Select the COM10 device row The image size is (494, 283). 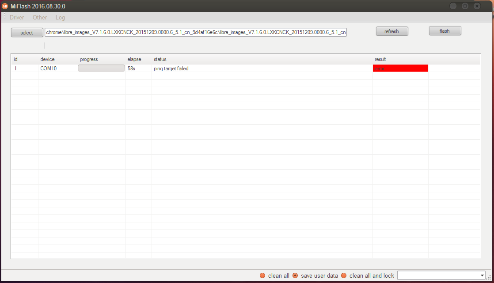coord(49,69)
